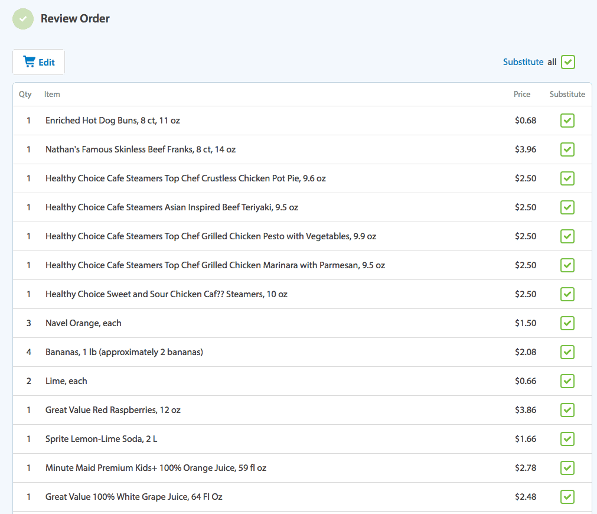This screenshot has width=597, height=514.
Task: Toggle substitute for Asian Inspired Beef Teriyaki
Action: [567, 207]
